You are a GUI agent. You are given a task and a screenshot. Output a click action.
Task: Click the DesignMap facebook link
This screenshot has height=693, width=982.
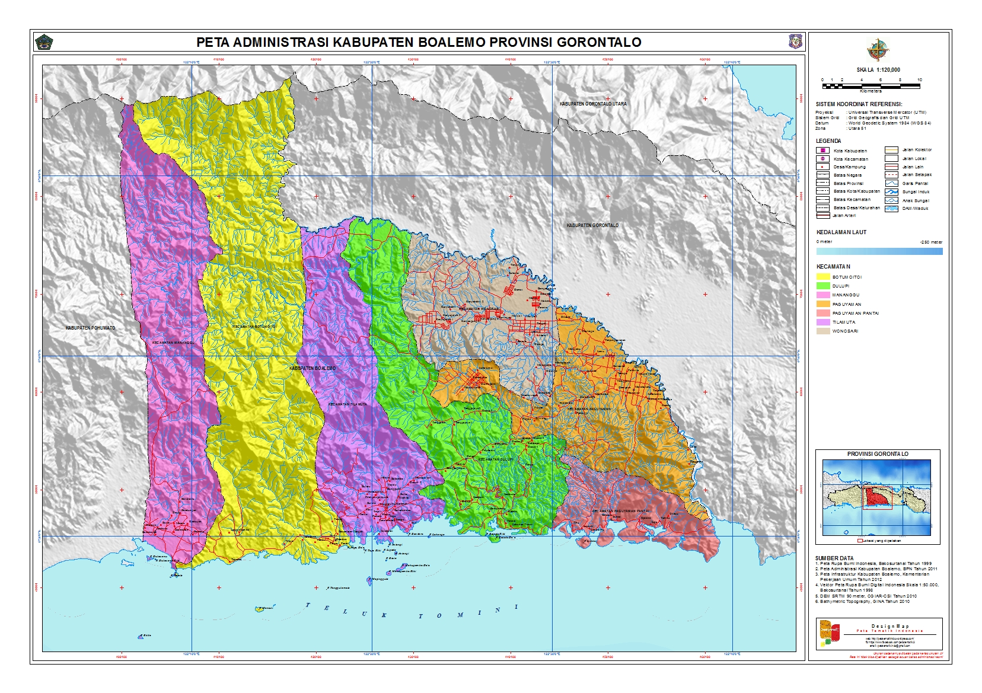(x=889, y=642)
